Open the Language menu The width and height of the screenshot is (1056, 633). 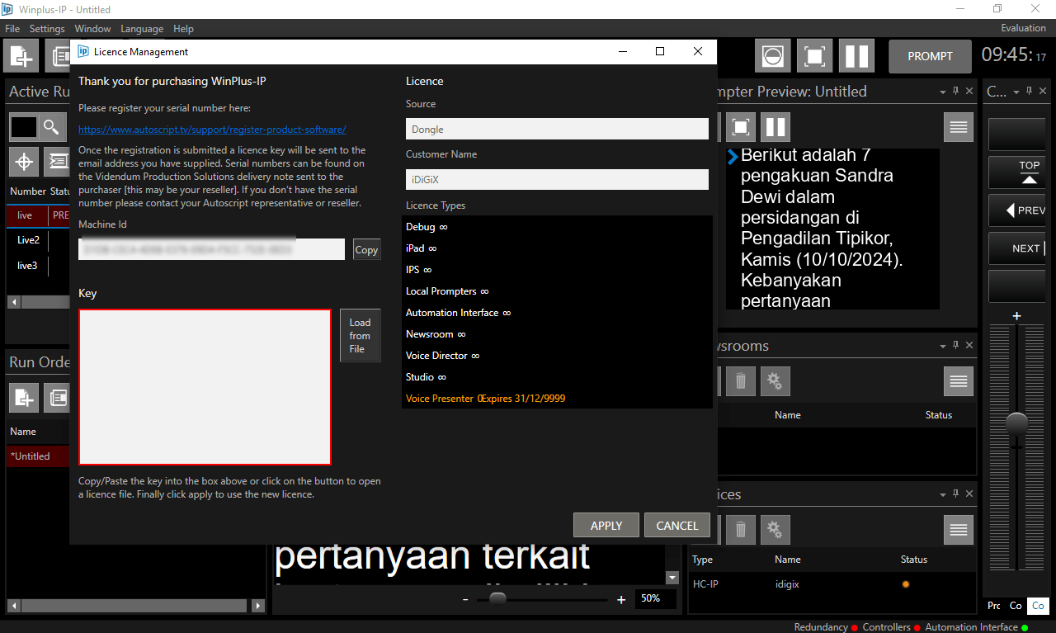point(142,29)
